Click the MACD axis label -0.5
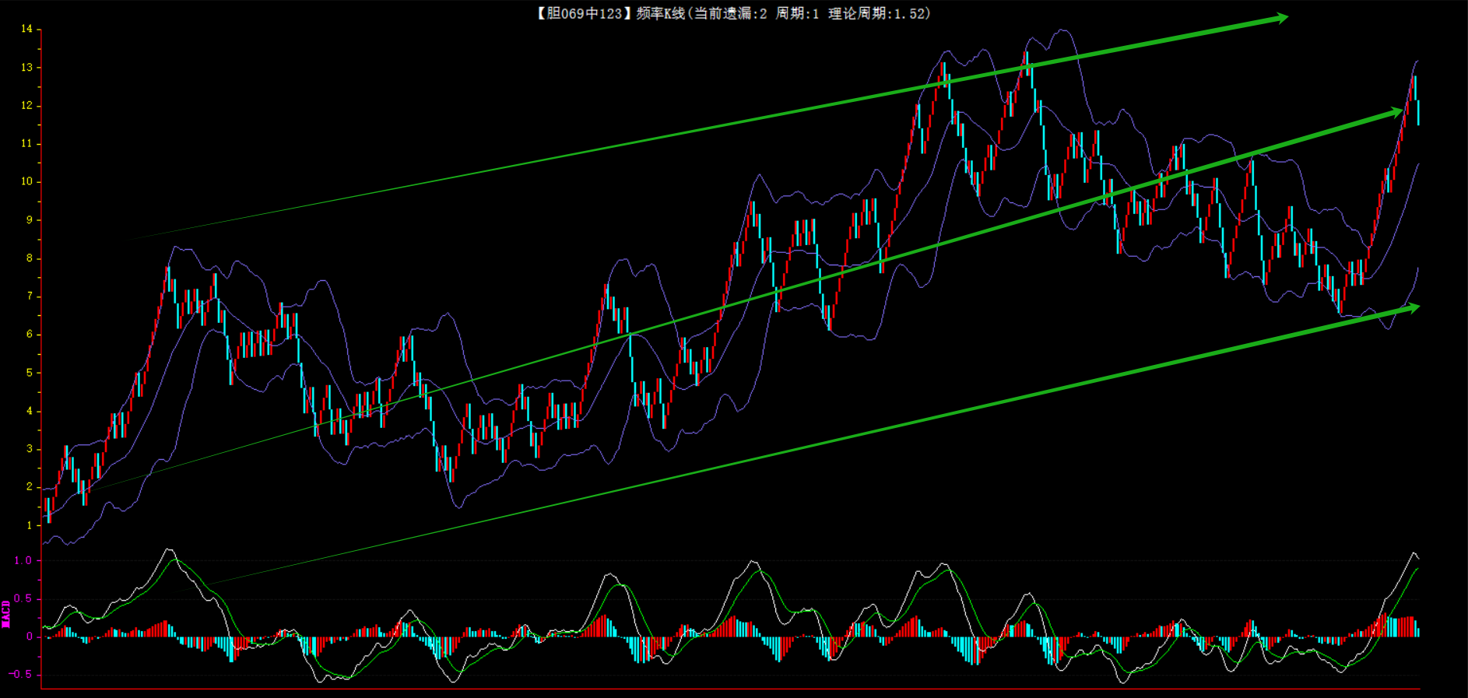Screen dimensions: 1468x698 click(x=20, y=674)
